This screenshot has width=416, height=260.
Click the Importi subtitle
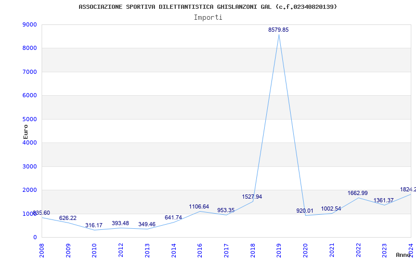coord(208,18)
